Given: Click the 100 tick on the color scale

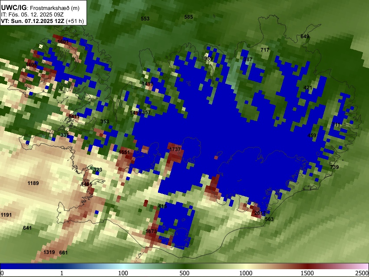Looking at the screenshot, I should (x=123, y=273).
